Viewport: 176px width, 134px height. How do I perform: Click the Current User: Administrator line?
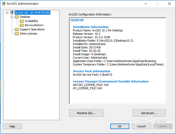[90, 58]
